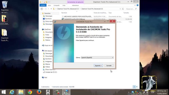Select ARCHIVOS SUBIDOS POR GHOSTPLAYER file

(78, 16)
